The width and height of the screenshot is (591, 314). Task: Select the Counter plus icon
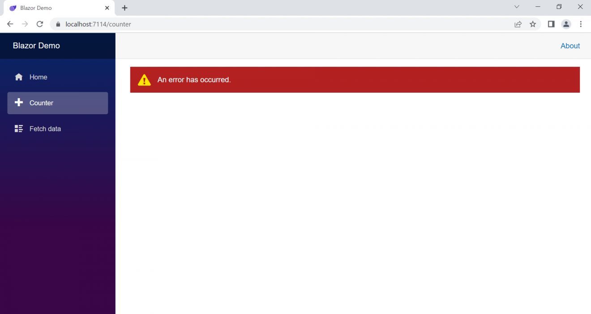tap(18, 103)
